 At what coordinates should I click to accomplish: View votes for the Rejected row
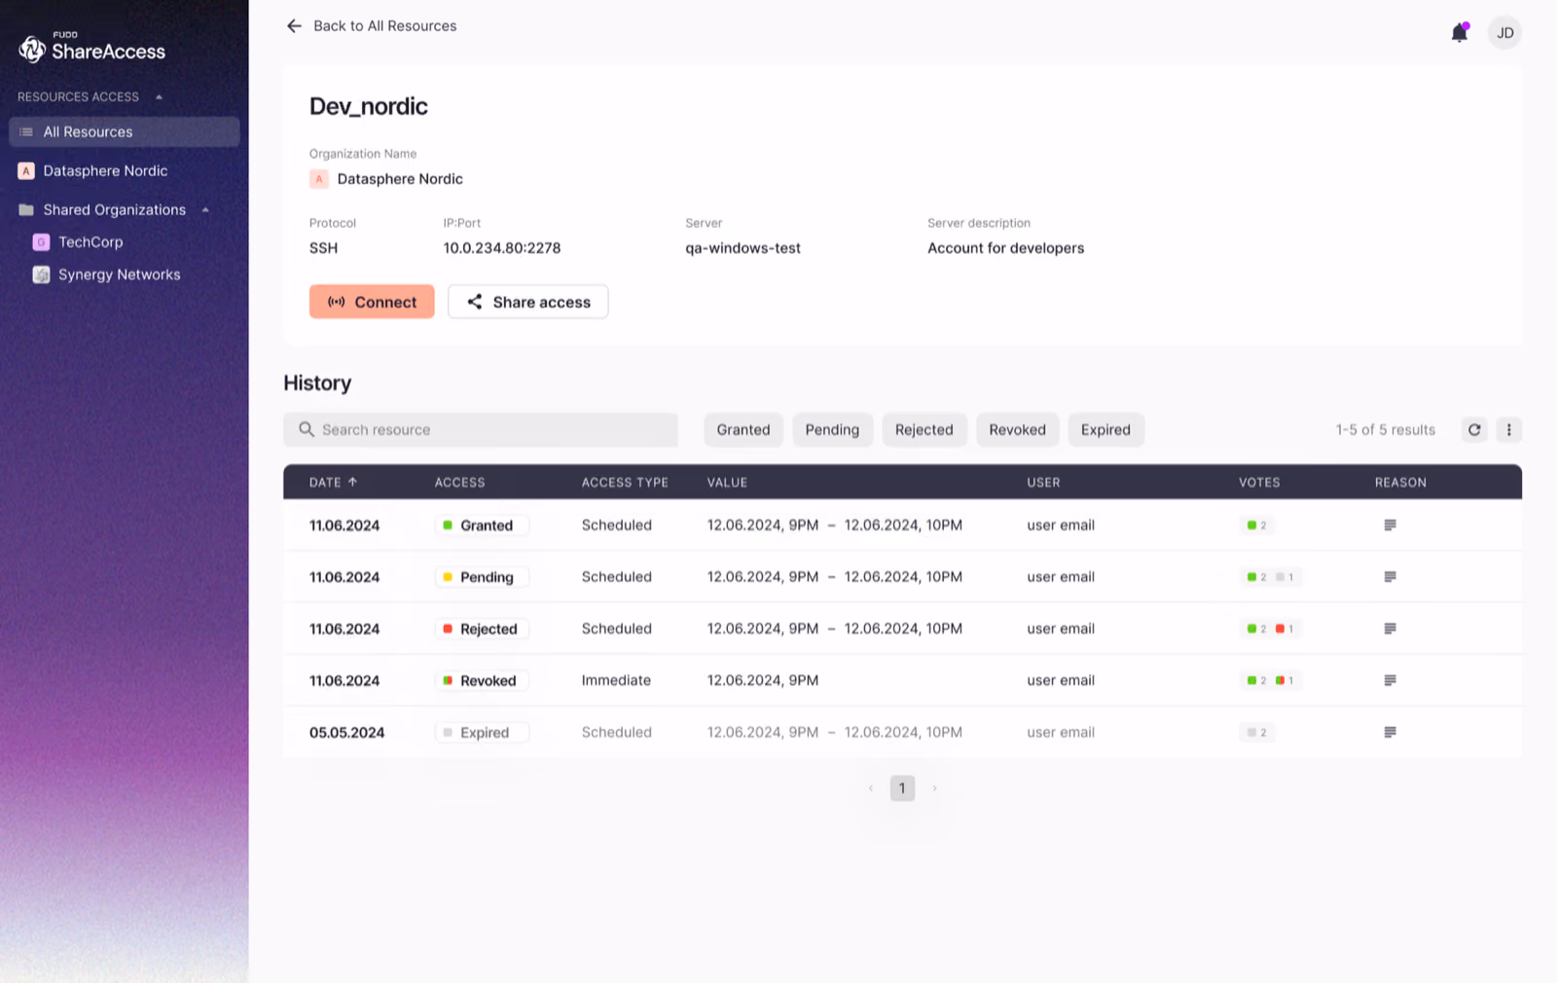pyautogui.click(x=1270, y=629)
